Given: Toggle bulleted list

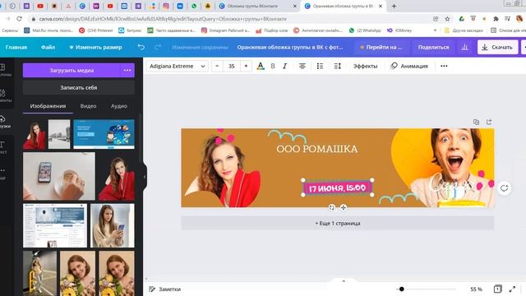Looking at the screenshot, I should tap(320, 66).
